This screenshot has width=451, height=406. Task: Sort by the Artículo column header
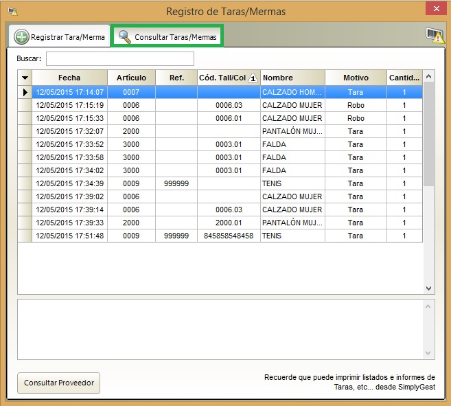click(131, 78)
